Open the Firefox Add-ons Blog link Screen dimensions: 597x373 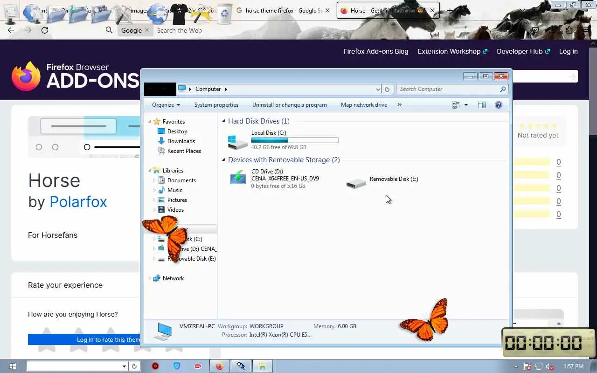pos(376,51)
